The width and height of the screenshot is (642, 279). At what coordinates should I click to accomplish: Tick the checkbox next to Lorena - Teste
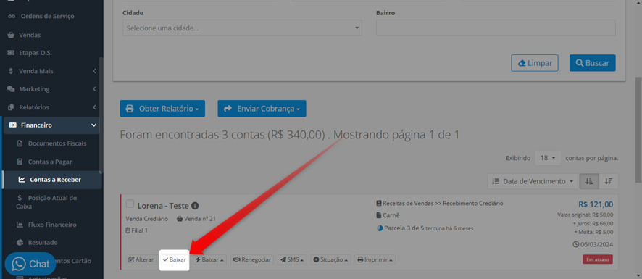coord(130,204)
